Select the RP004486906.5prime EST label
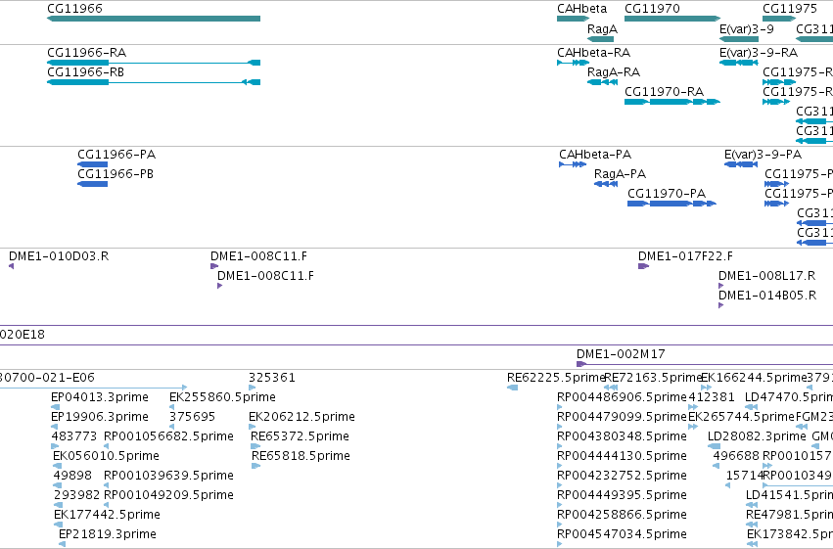833x549 pixels. point(622,397)
